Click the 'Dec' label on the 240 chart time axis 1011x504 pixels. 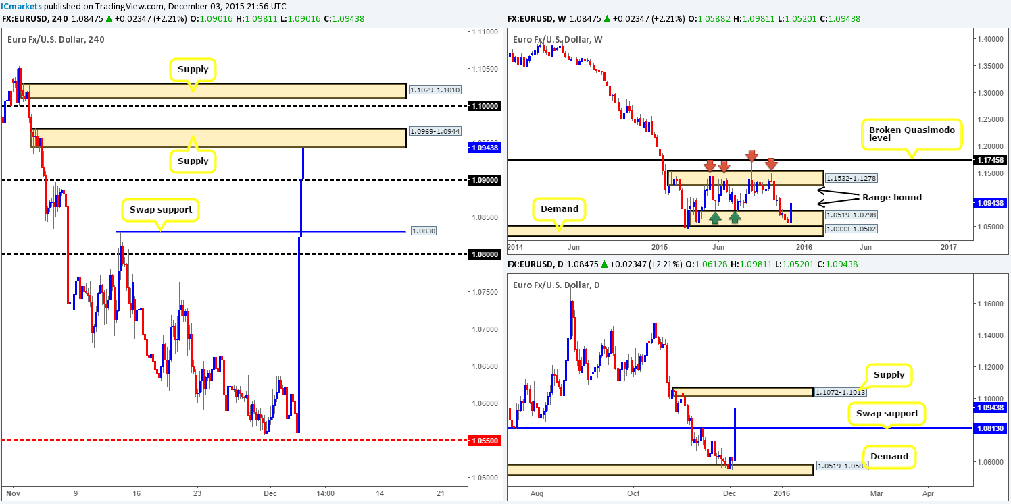pos(270,493)
